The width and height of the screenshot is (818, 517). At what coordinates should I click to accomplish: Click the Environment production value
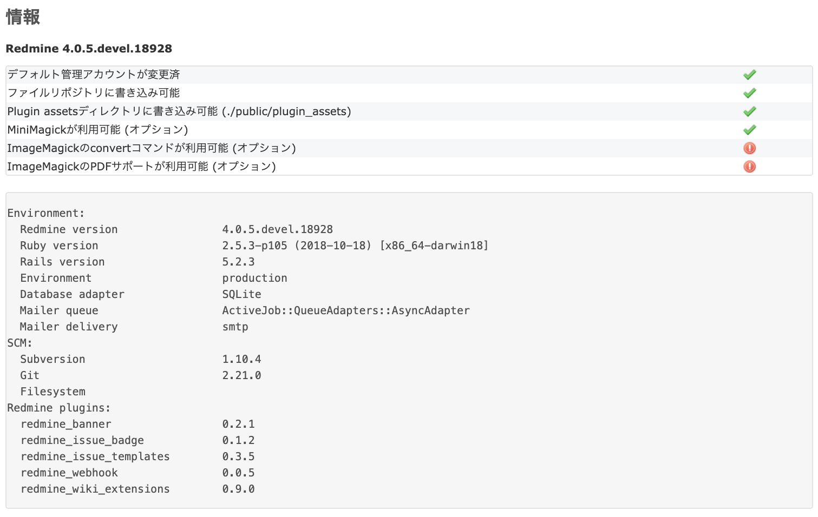point(254,277)
